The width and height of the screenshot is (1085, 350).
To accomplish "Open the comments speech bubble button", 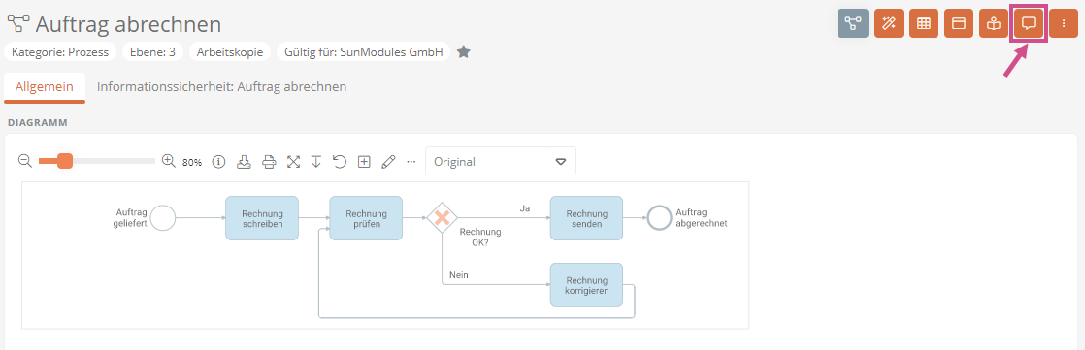I will 1029,23.
